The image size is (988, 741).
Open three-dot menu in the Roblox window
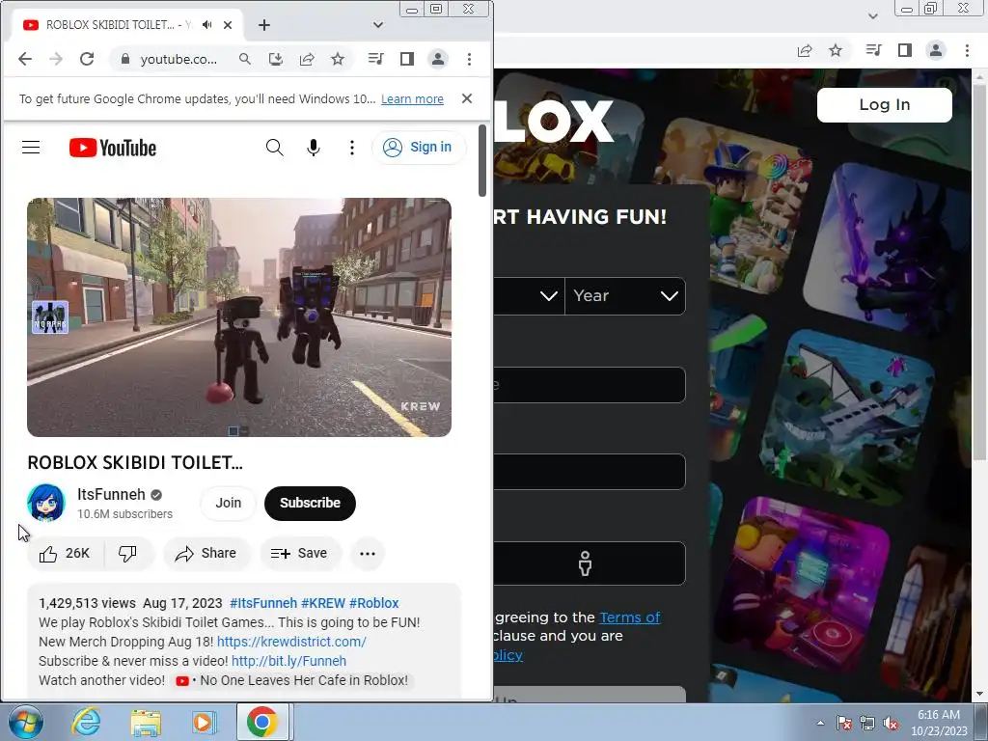click(967, 50)
